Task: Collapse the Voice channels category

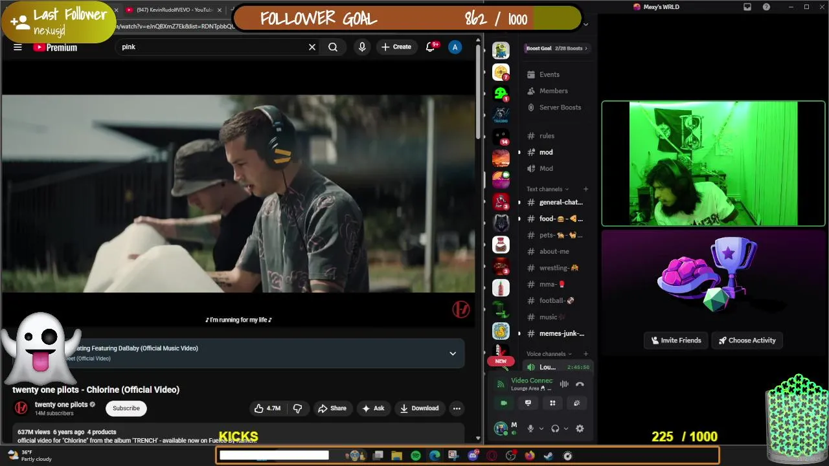Action: 549,354
